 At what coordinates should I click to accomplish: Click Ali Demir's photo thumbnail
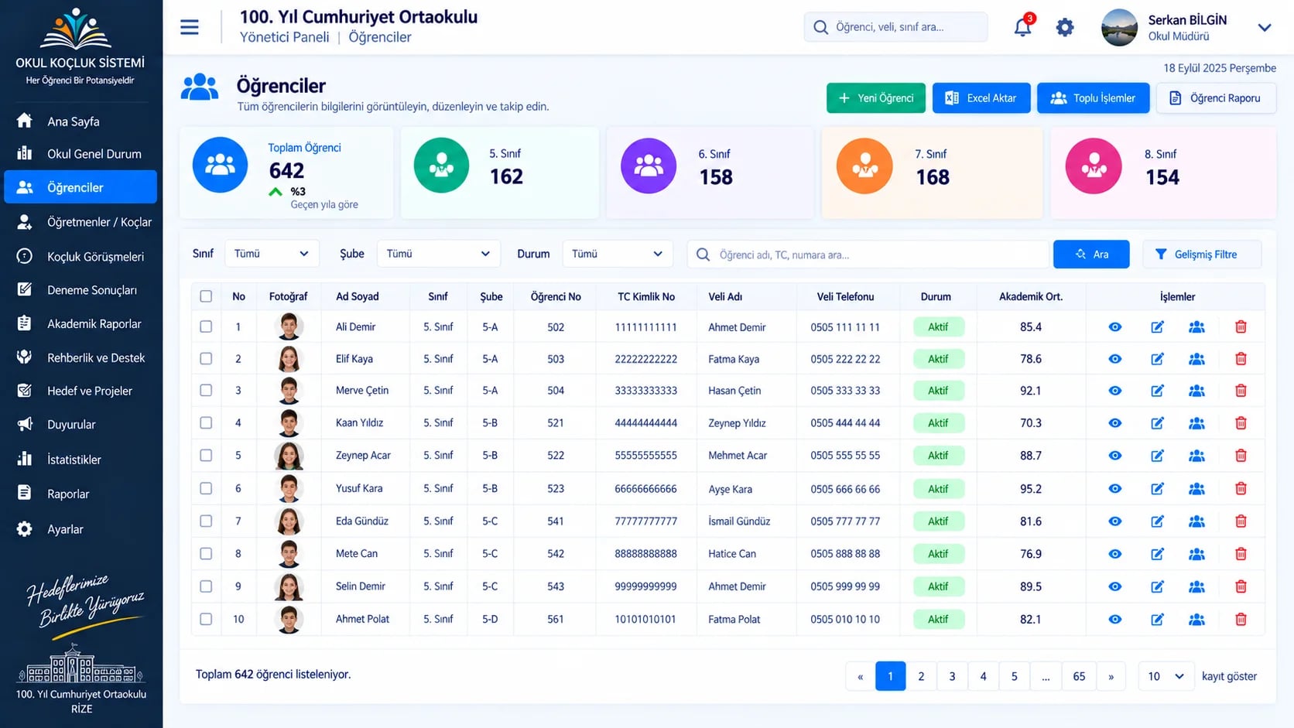point(289,326)
